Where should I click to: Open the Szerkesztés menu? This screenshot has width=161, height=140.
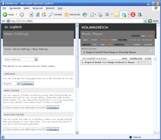[x=15, y=8]
